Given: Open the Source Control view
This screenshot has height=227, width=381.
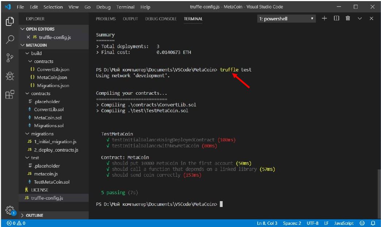Looking at the screenshot, I should coord(10,58).
